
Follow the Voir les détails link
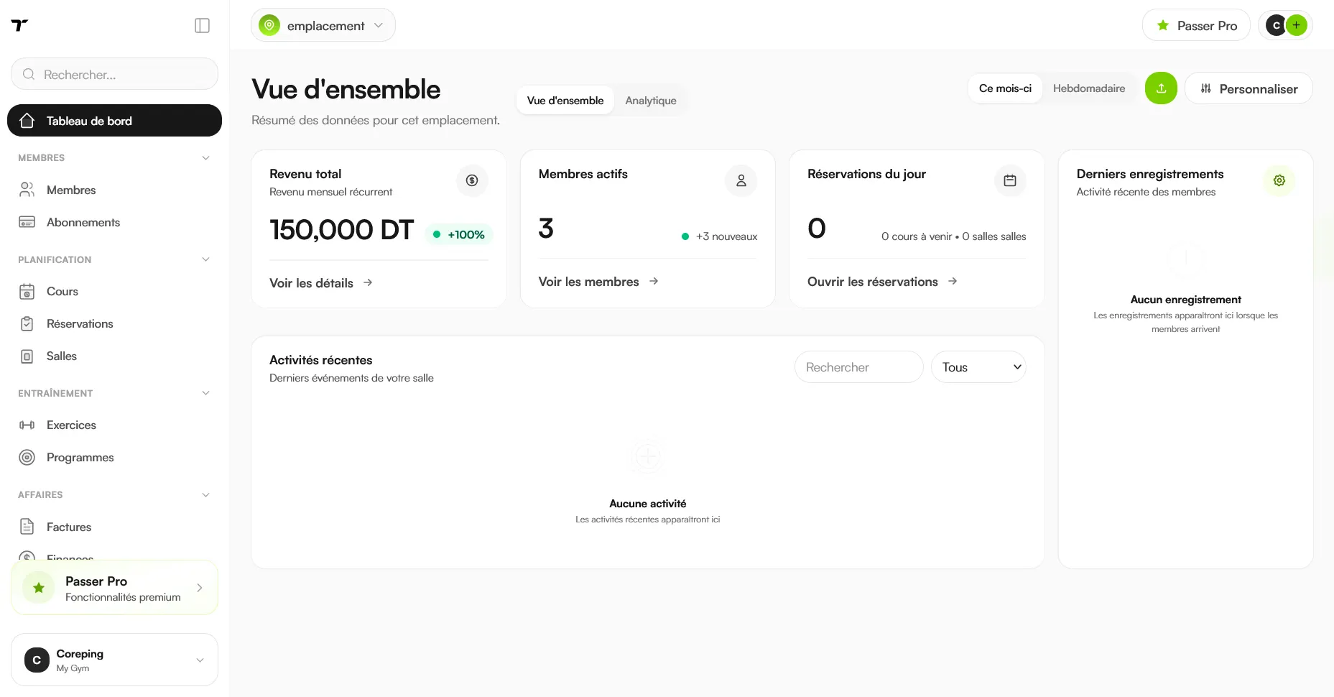point(321,283)
